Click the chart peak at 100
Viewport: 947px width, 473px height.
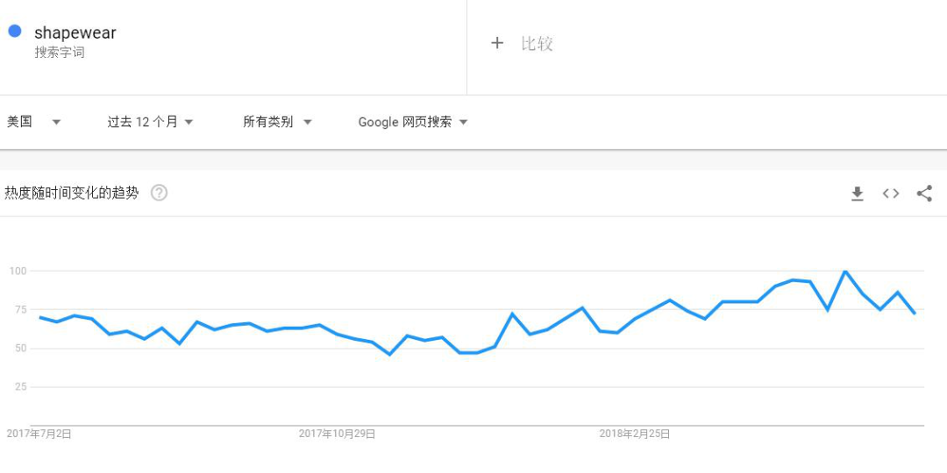tap(845, 272)
